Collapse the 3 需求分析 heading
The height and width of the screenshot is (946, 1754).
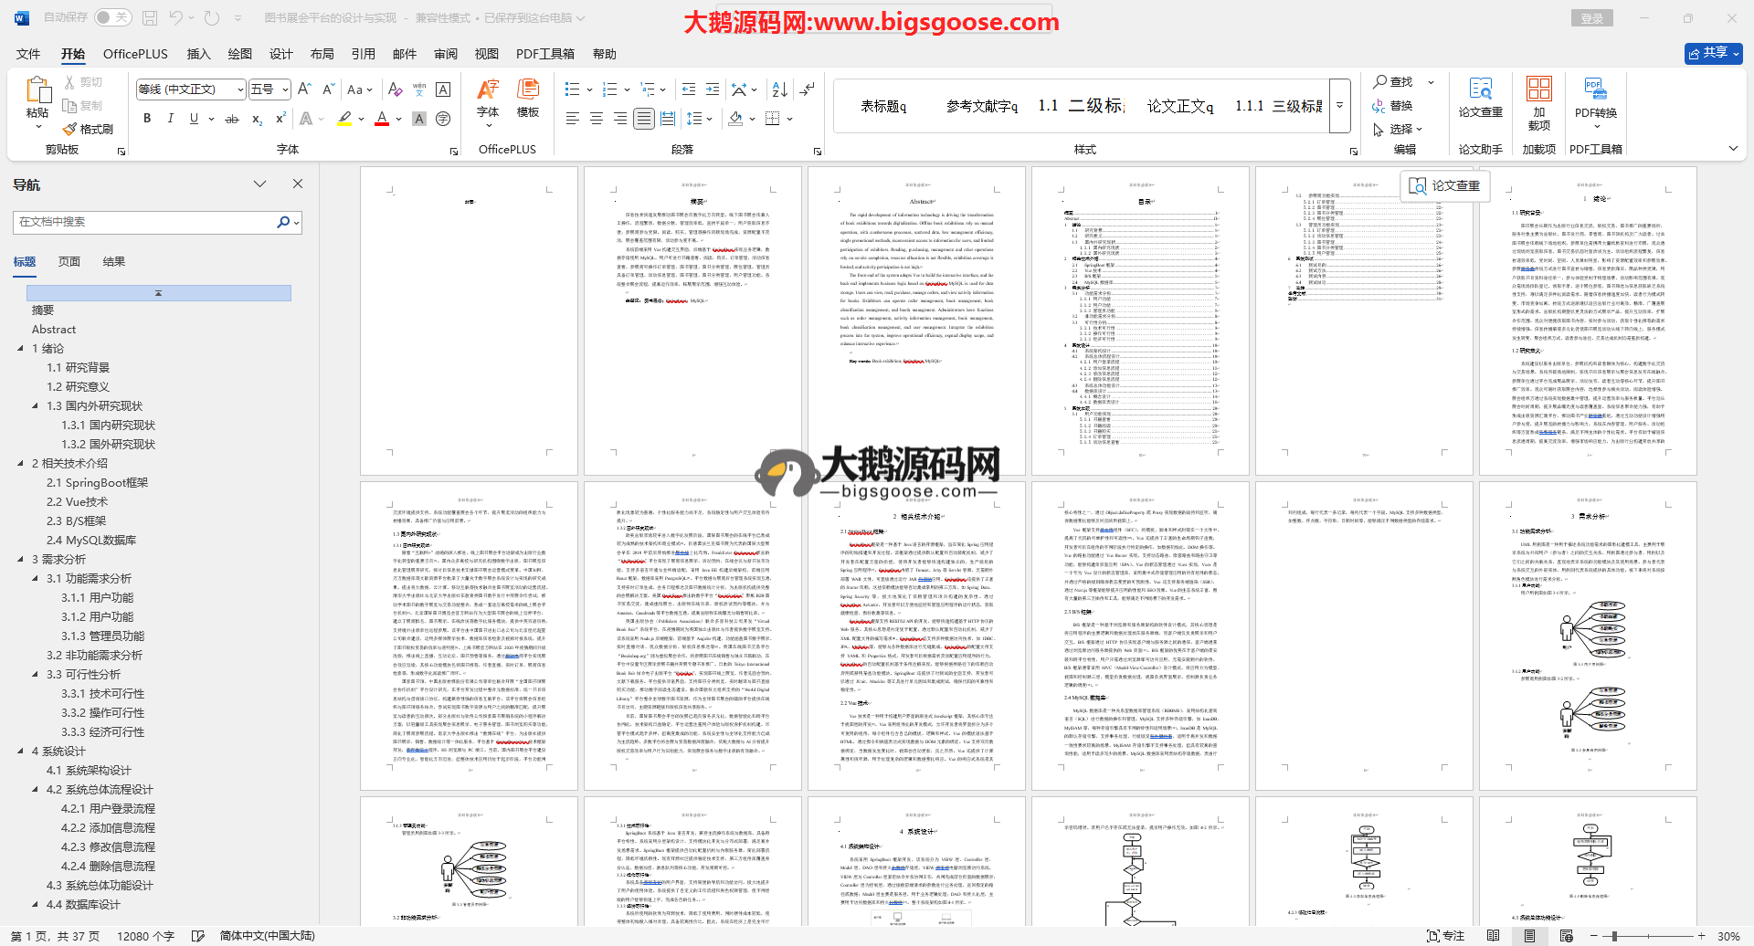click(21, 559)
